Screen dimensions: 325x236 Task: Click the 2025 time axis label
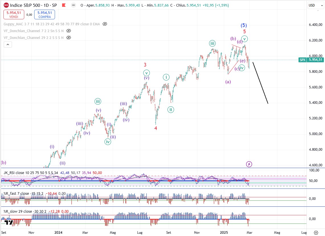224,233
